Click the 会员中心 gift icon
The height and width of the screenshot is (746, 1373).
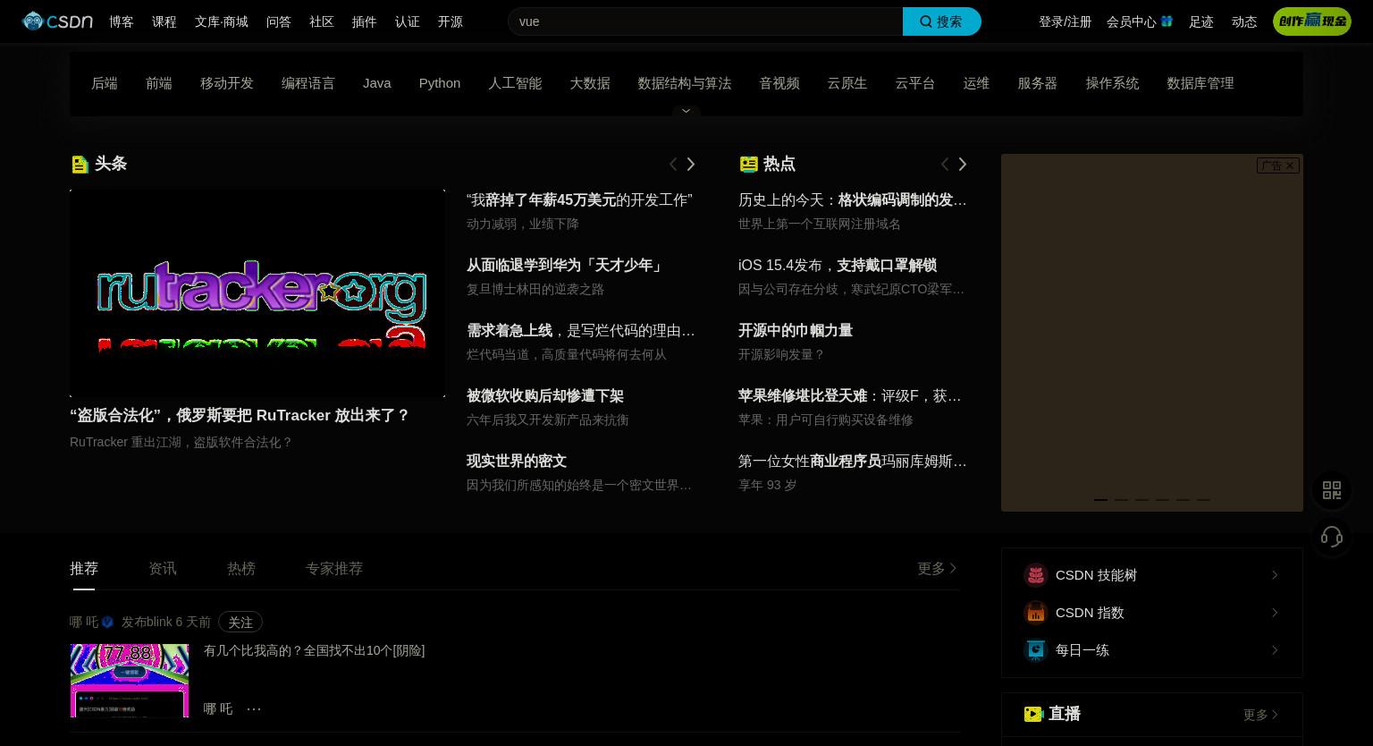(1167, 21)
